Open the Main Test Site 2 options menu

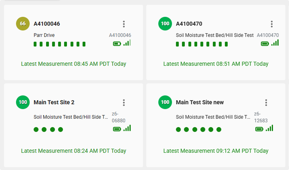124,103
